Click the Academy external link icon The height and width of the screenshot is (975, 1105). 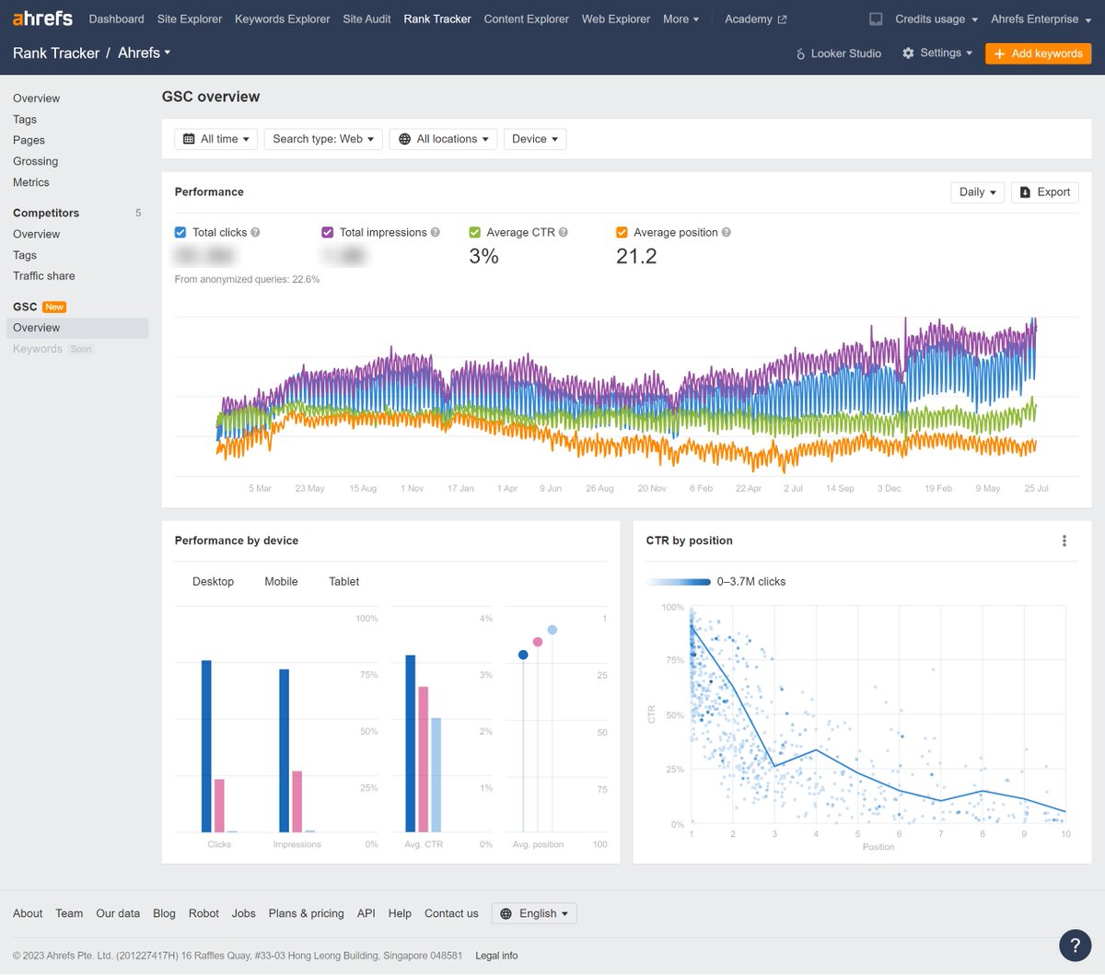coord(783,19)
